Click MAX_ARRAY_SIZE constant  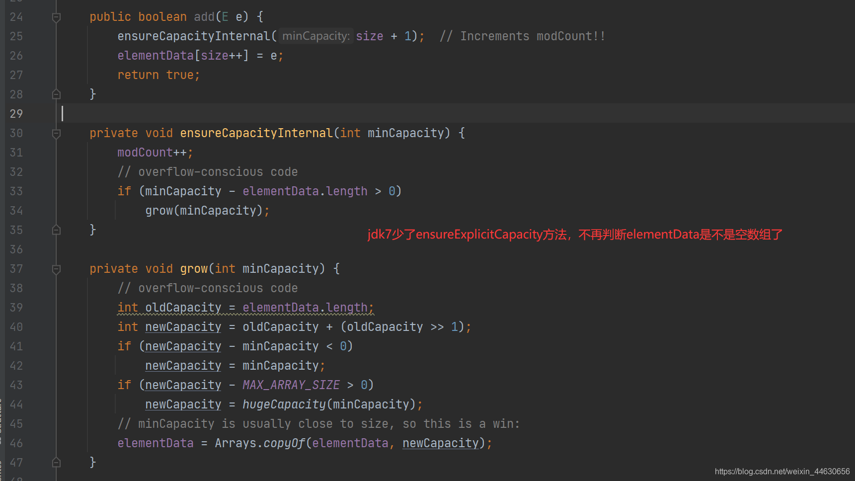(291, 385)
